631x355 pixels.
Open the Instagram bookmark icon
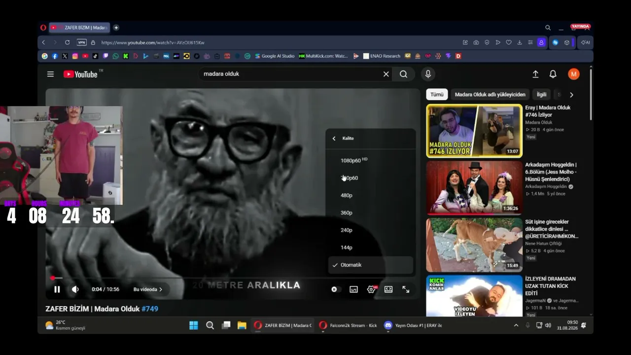click(75, 56)
